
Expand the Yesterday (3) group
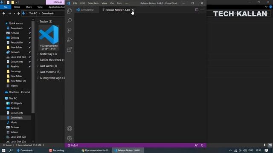38,54
